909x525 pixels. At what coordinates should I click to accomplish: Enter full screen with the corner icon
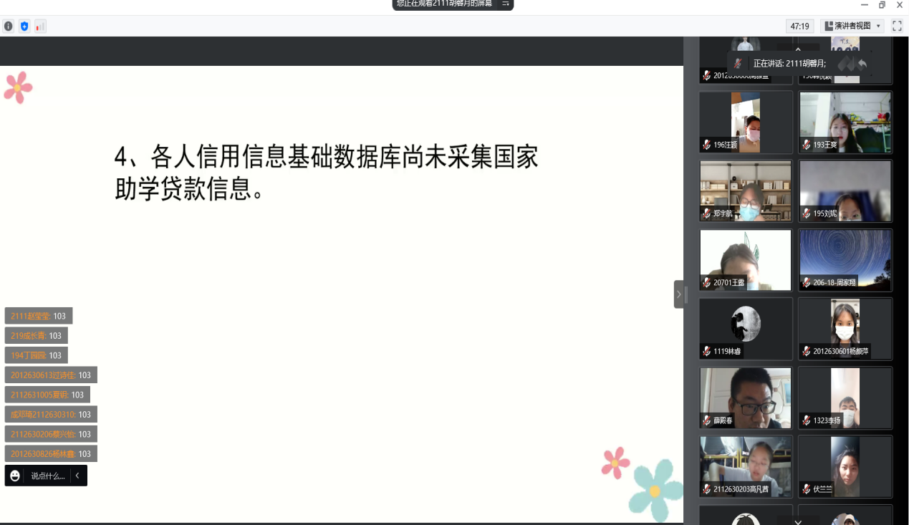point(897,26)
